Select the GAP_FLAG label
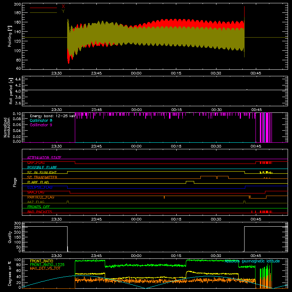The width and height of the screenshot is (292, 292). tap(36, 162)
